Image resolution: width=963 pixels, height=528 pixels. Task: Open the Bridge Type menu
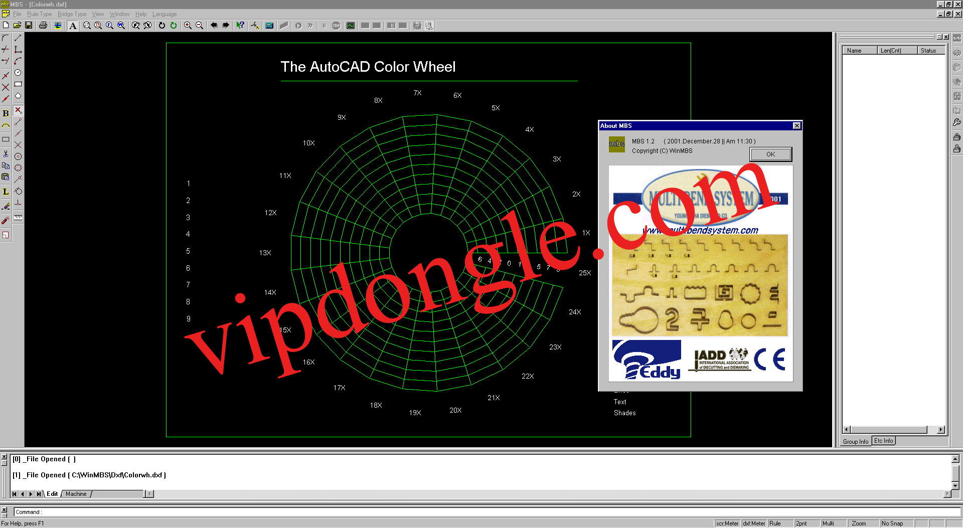pyautogui.click(x=72, y=14)
